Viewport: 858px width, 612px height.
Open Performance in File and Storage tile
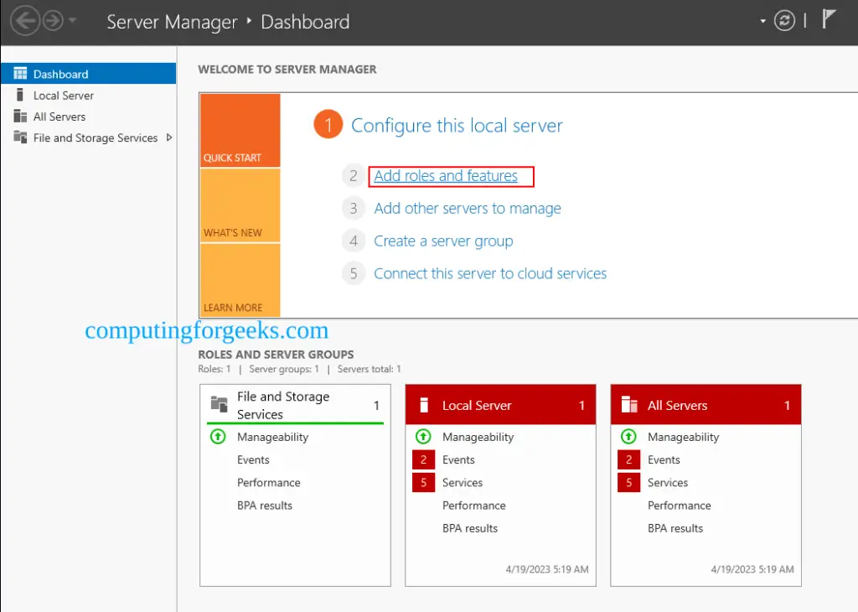(269, 483)
